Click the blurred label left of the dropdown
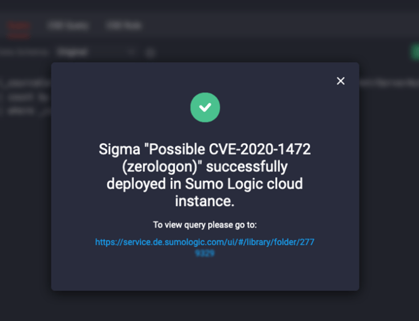This screenshot has height=321, width=419. 25,52
